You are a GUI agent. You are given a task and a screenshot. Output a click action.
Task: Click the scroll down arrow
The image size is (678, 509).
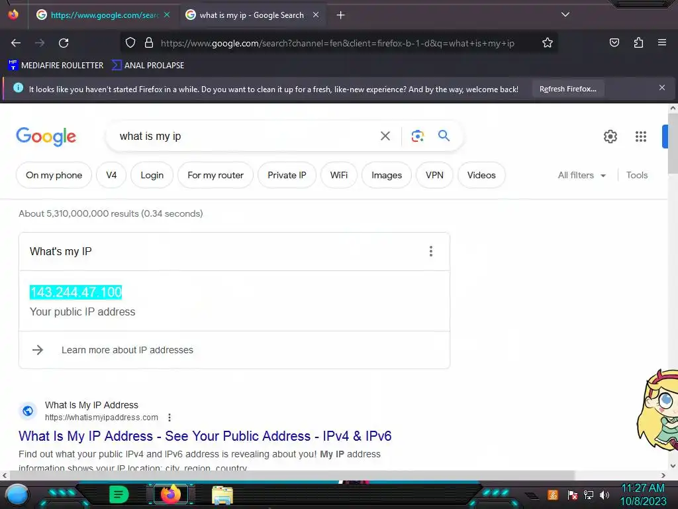coord(673,466)
